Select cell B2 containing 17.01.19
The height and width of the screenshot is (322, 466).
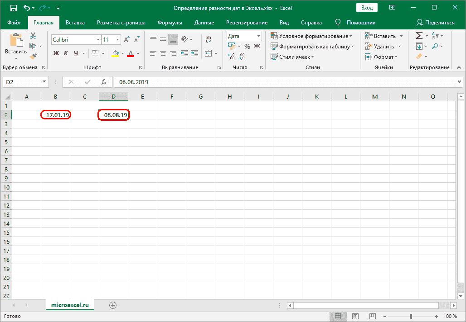[56, 115]
